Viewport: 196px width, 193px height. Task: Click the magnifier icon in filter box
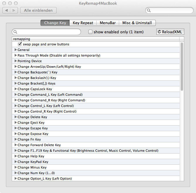(x=15, y=32)
